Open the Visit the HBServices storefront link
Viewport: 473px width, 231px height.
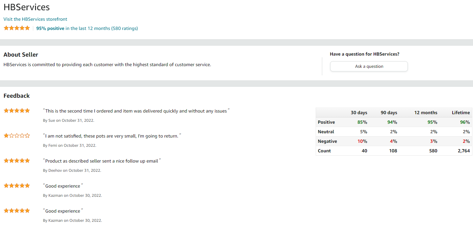(35, 19)
